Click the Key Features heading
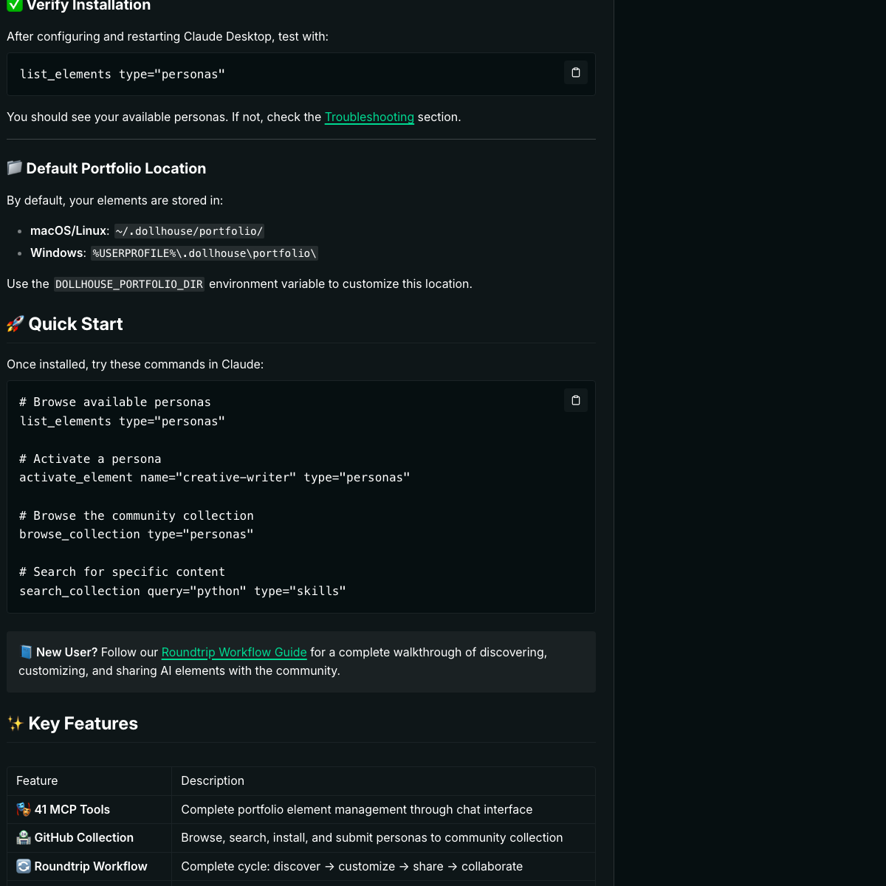 tap(83, 724)
